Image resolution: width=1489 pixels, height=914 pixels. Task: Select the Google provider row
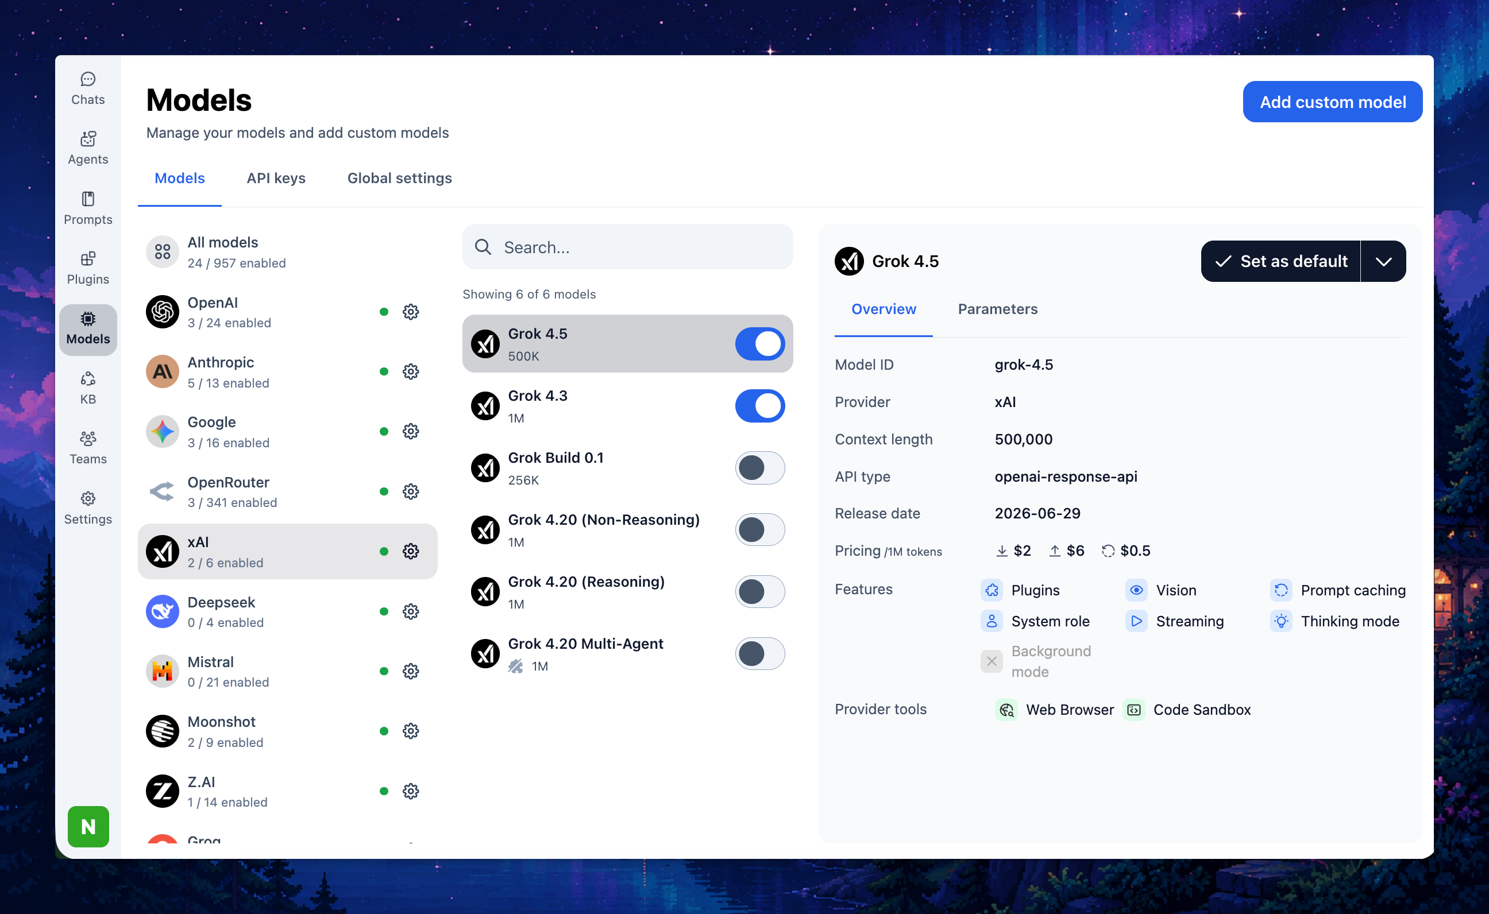(287, 432)
